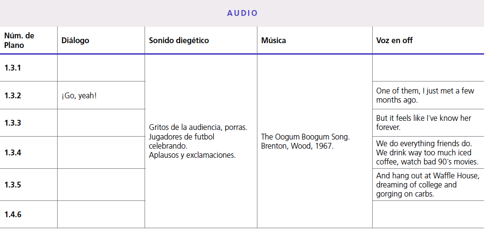Select the 'Sonido diegético' column header
Image resolution: width=486 pixels, height=233 pixels.
(x=179, y=40)
